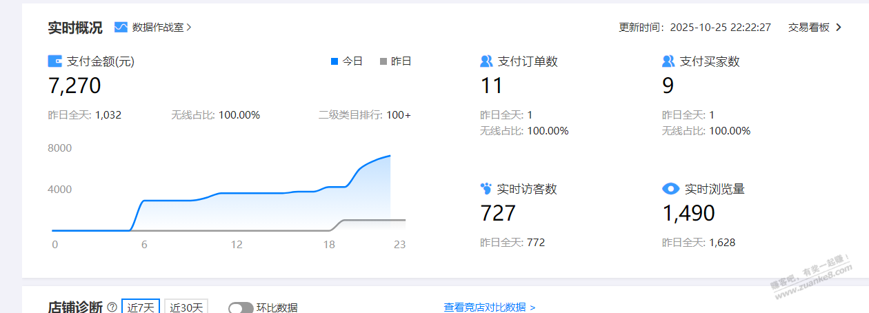Viewport: 869px width, 313px height.
Task: Click the 1,490 real-time pageviews number
Action: (x=688, y=213)
